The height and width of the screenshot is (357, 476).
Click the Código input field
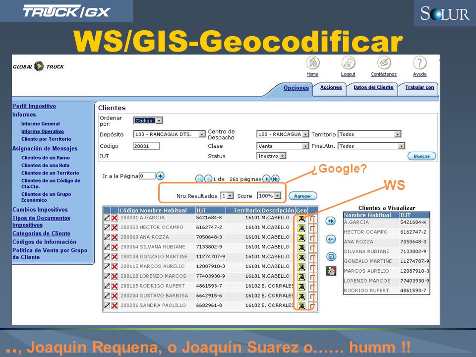pyautogui.click(x=146, y=146)
